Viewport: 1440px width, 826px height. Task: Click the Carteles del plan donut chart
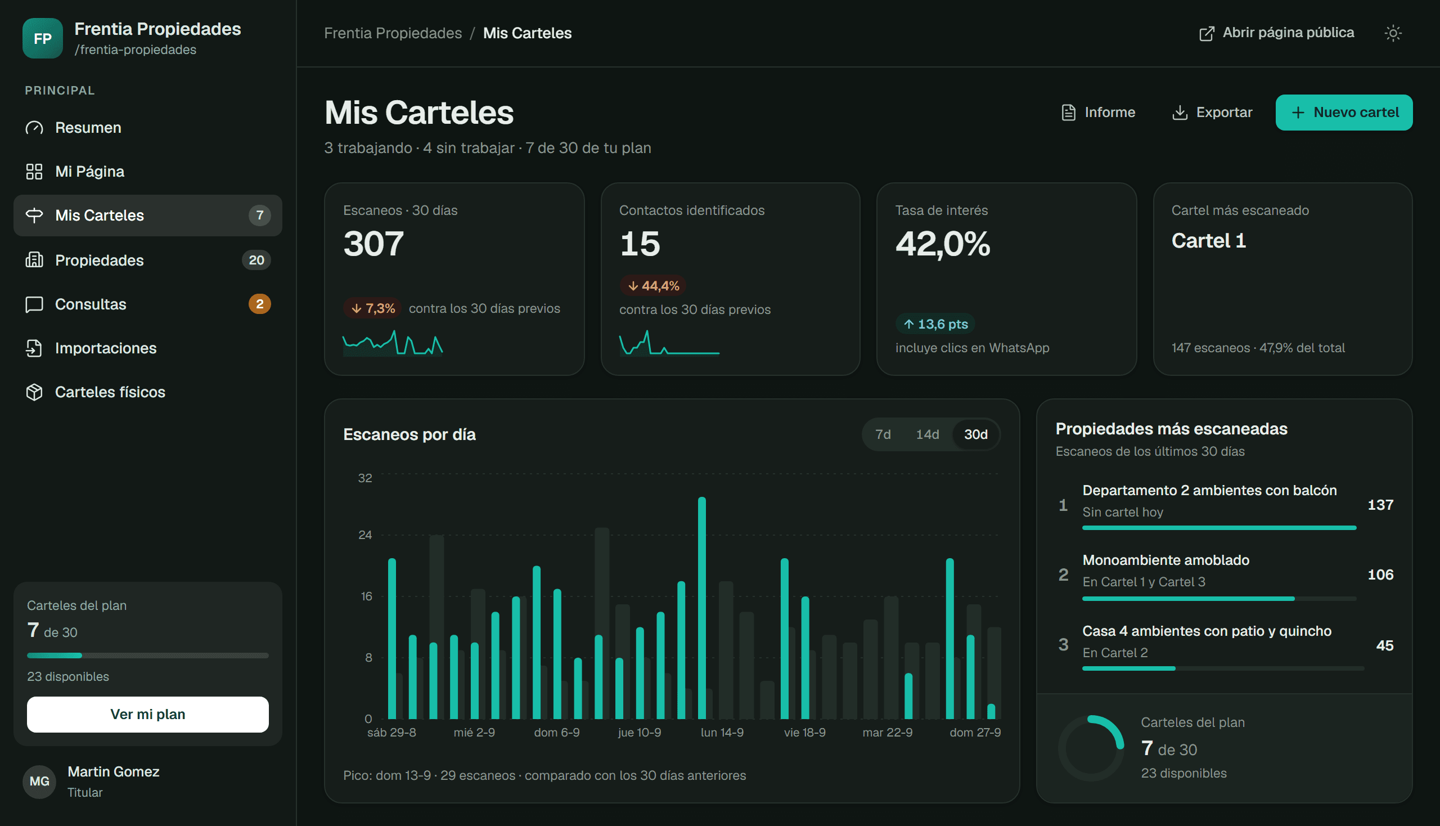coord(1091,748)
